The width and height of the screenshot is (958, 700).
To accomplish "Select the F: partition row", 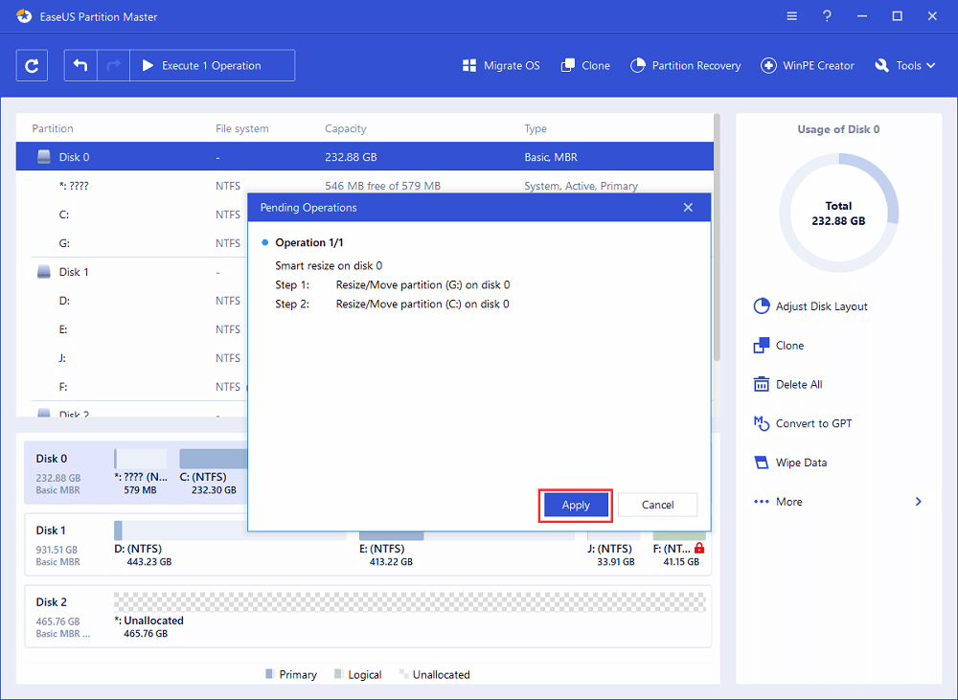I will pyautogui.click(x=131, y=387).
